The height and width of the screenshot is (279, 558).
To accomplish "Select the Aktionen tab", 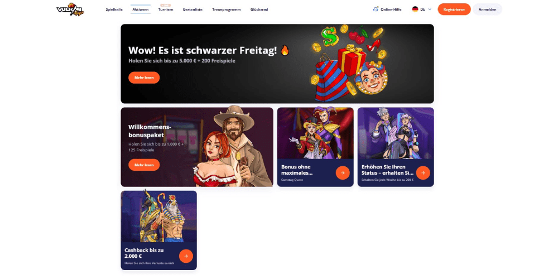I will pos(140,9).
